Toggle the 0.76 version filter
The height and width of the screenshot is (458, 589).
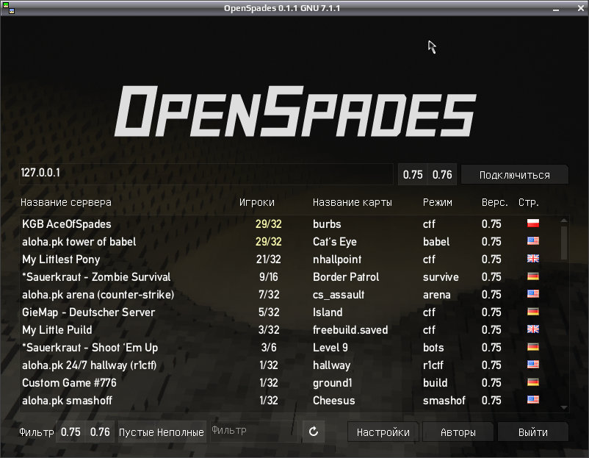100,432
